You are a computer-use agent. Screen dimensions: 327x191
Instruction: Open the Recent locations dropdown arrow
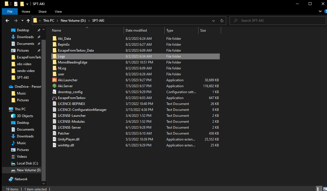click(22, 21)
